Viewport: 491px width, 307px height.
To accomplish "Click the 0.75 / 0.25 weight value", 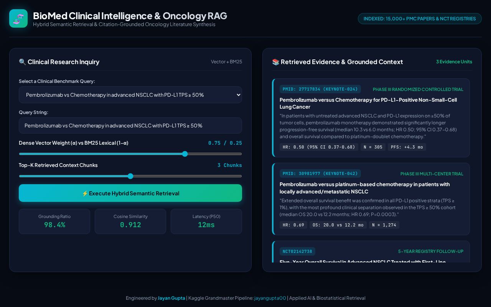I will click(x=225, y=143).
